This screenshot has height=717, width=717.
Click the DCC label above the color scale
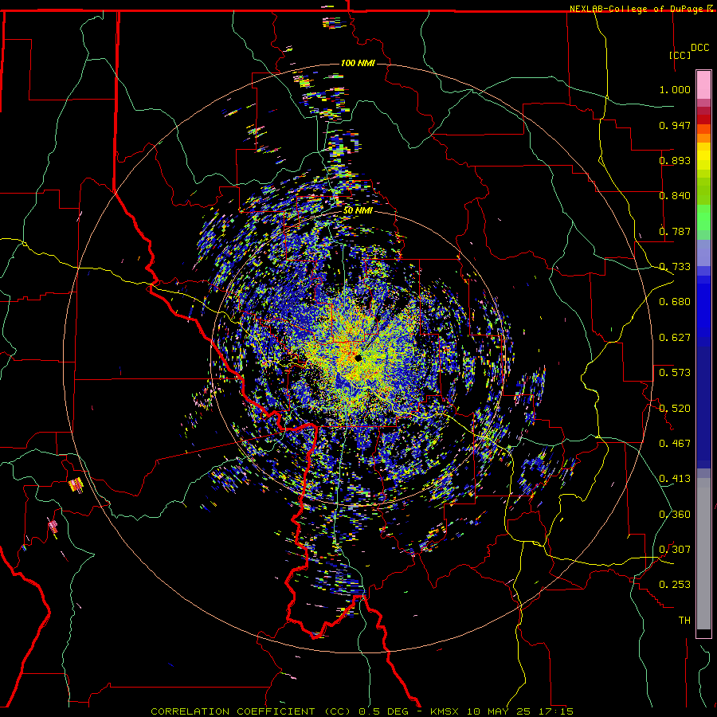click(x=699, y=48)
